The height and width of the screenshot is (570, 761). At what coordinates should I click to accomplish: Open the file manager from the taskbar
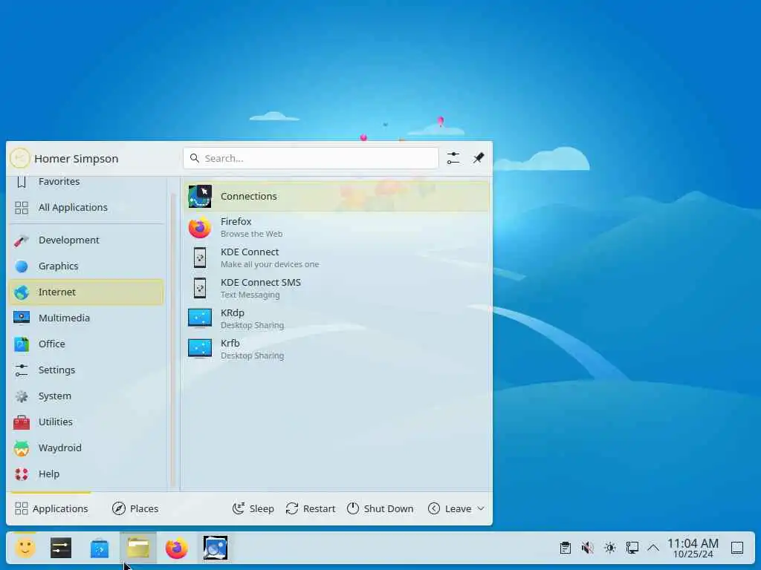pos(138,548)
